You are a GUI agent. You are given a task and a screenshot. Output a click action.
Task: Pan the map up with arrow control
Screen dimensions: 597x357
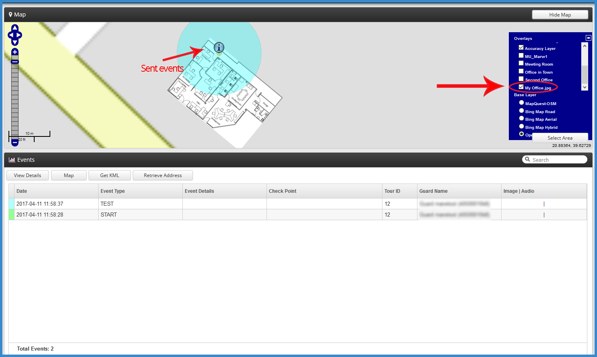(15, 28)
